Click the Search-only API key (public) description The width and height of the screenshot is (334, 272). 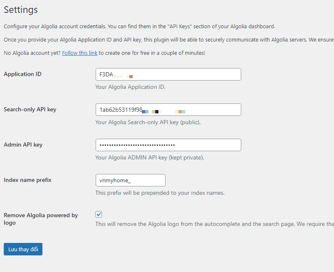pos(148,123)
